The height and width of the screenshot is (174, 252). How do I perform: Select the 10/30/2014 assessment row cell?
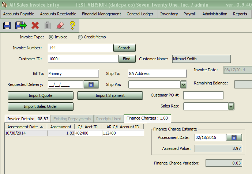tap(26, 133)
